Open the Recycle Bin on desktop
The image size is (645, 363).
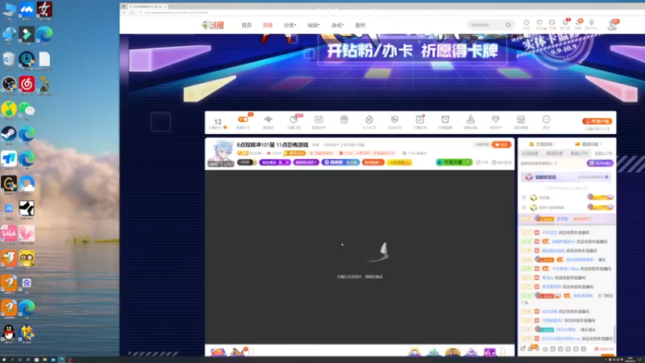click(x=9, y=60)
